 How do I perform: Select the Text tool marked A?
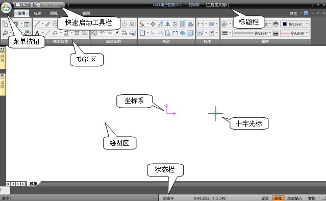37,33
